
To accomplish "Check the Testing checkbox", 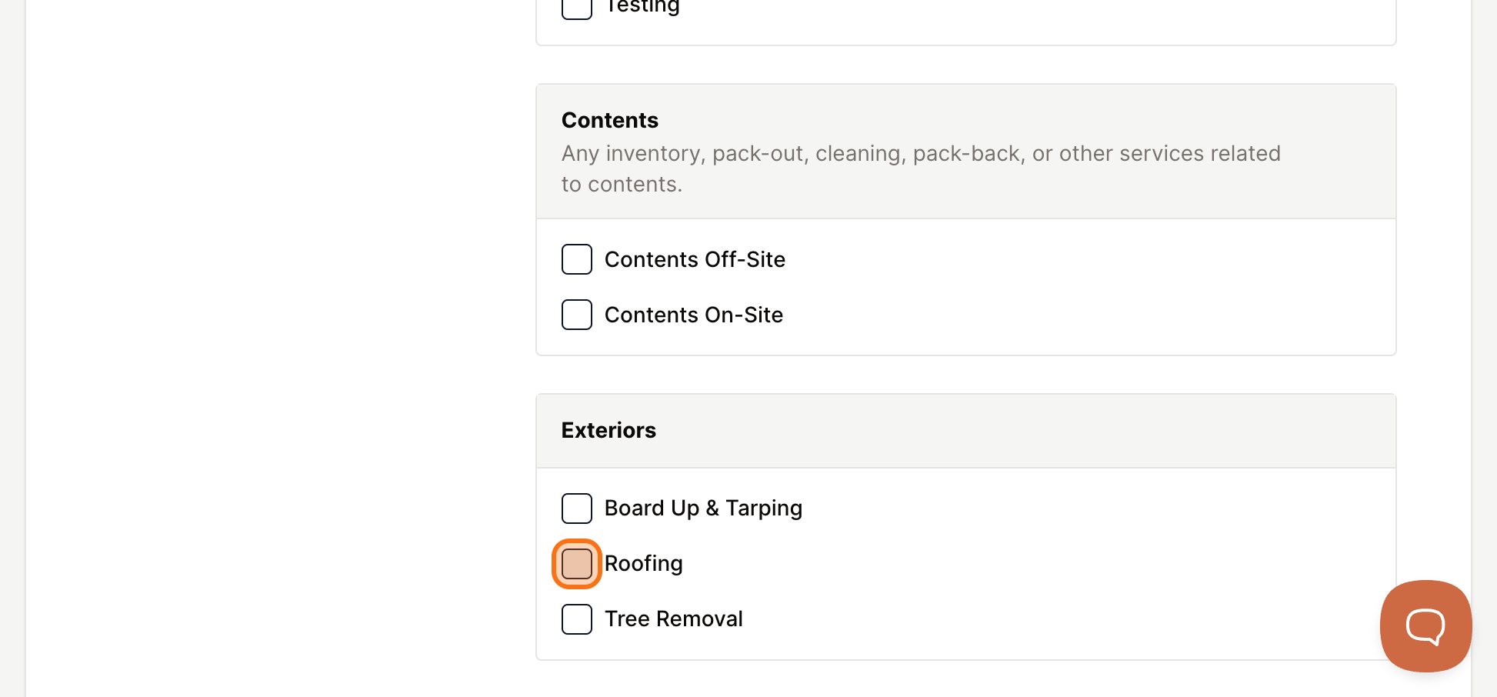I will (577, 8).
